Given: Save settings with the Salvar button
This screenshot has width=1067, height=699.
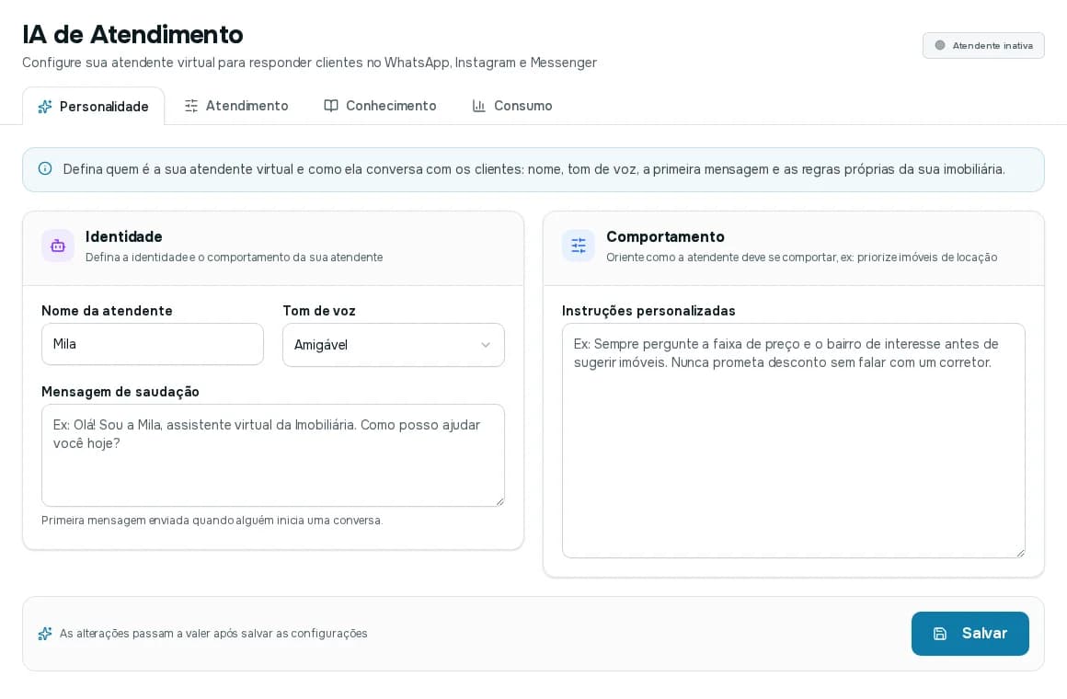Looking at the screenshot, I should tap(969, 634).
